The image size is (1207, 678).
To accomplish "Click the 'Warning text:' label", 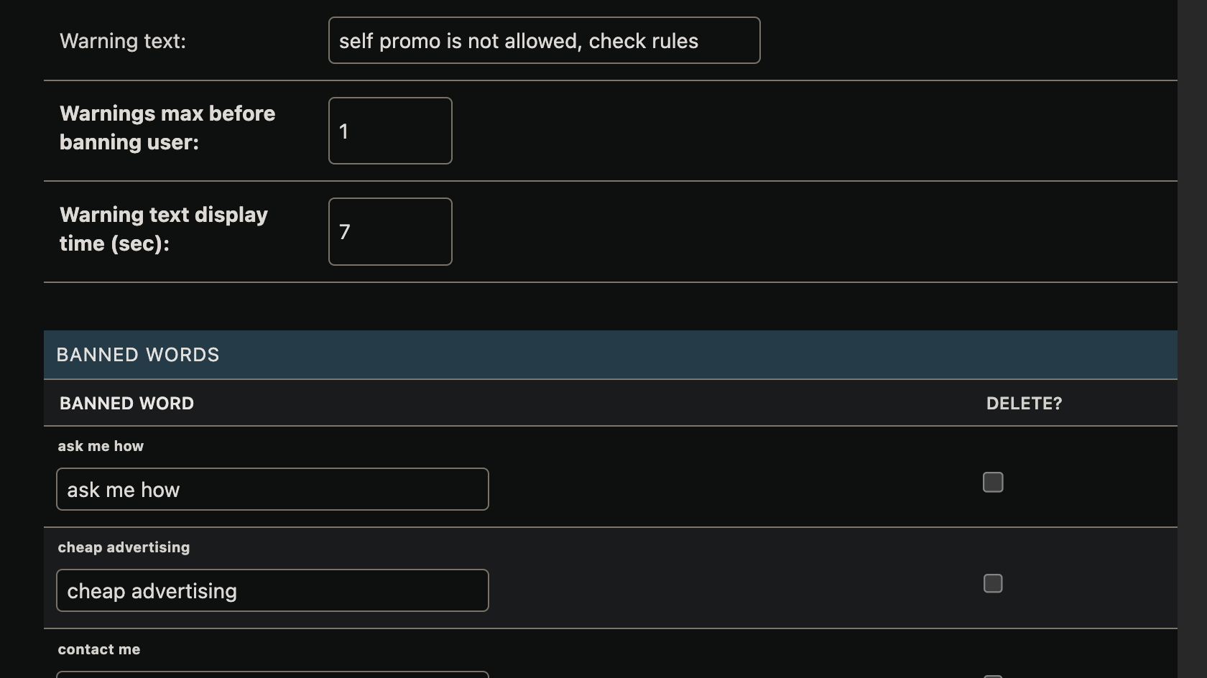I will point(123,42).
